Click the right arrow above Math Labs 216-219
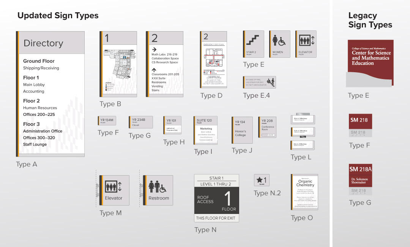This screenshot has height=247, width=410. 154,49
